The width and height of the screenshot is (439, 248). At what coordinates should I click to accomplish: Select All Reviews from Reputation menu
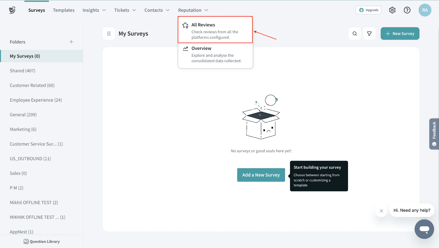point(215,30)
